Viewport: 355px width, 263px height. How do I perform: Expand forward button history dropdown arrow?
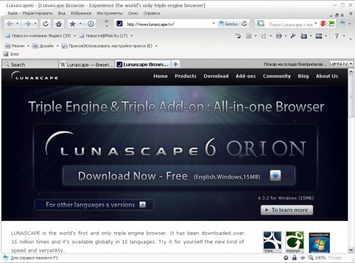point(35,24)
